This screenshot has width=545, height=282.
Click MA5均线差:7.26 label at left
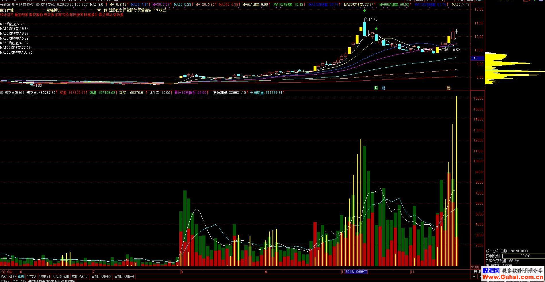point(12,24)
